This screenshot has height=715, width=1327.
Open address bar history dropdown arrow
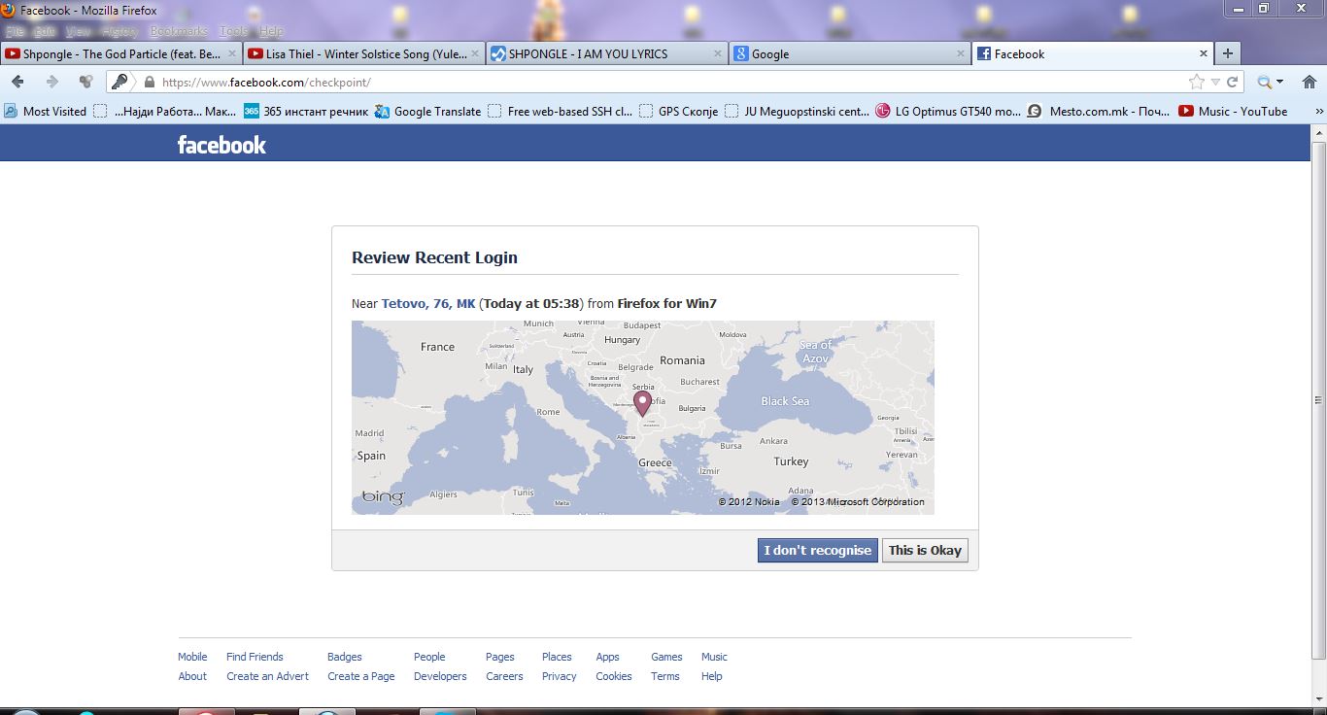tap(1215, 83)
